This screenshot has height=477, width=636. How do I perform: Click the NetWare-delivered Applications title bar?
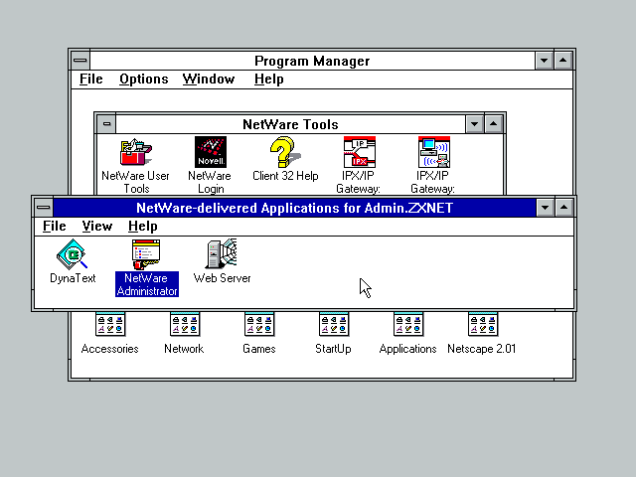click(x=294, y=208)
